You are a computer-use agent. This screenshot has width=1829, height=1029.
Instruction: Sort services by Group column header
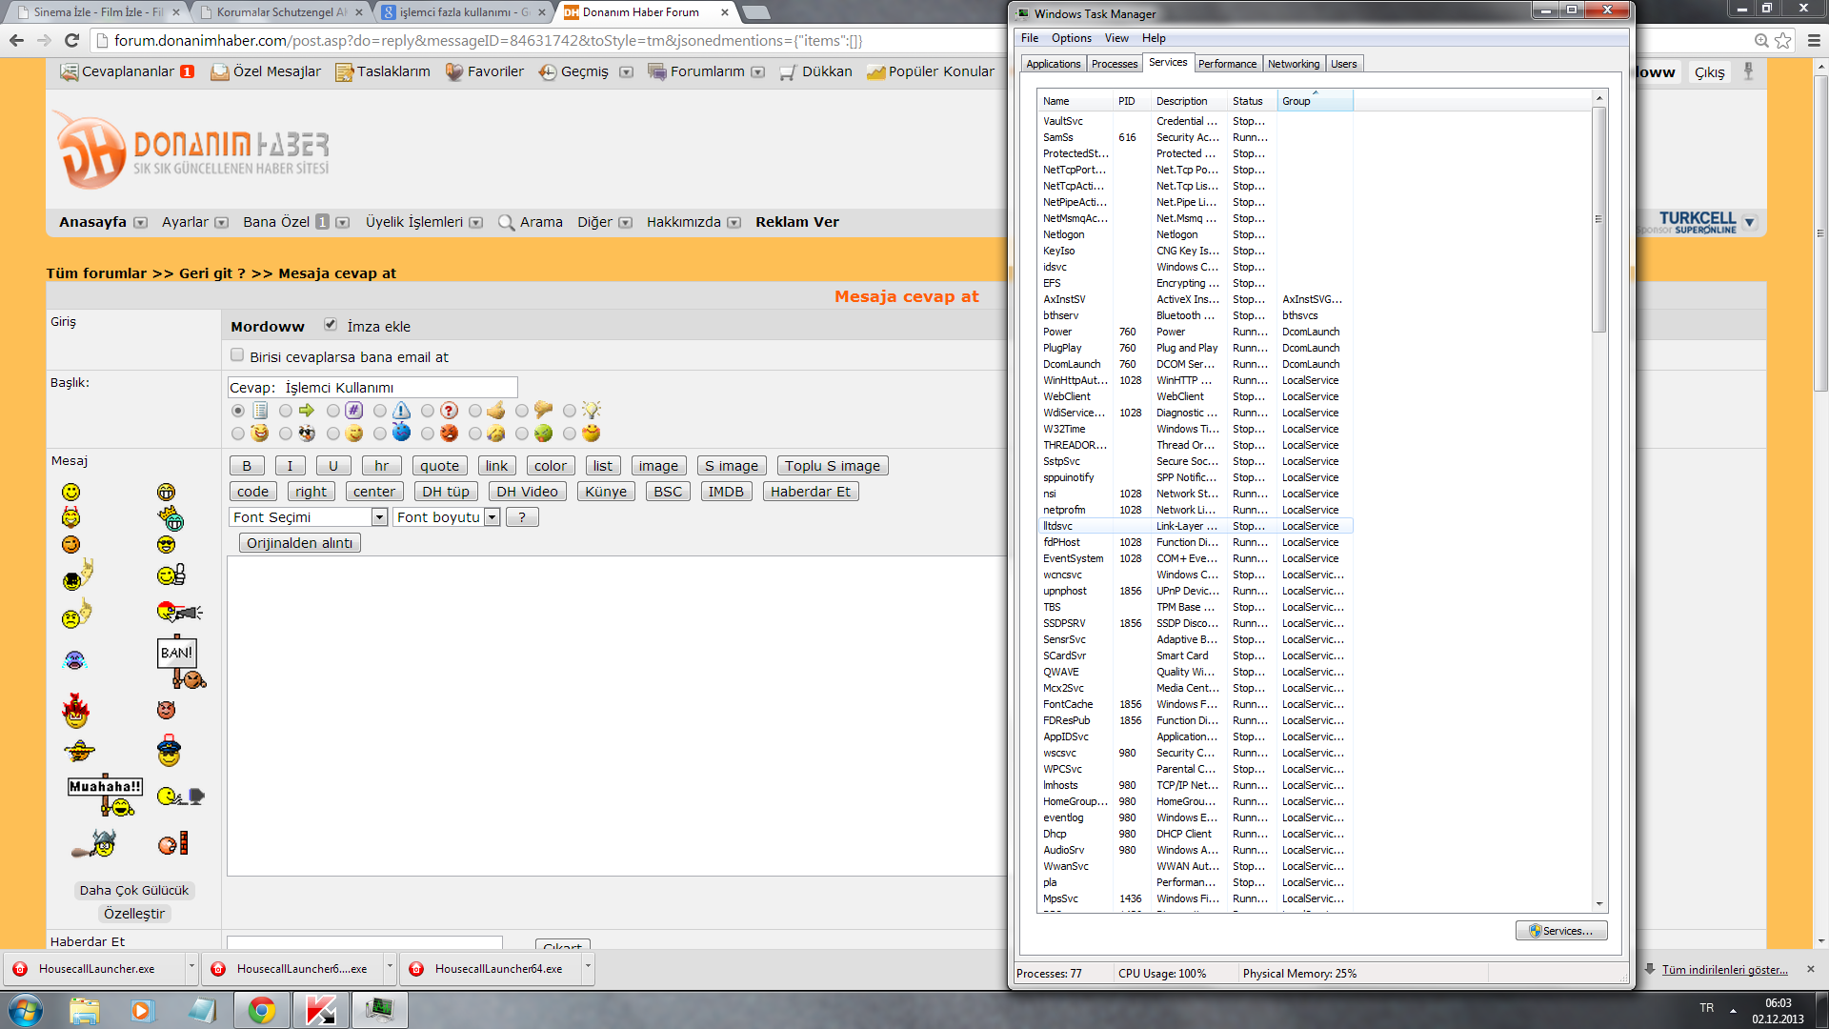coord(1315,101)
